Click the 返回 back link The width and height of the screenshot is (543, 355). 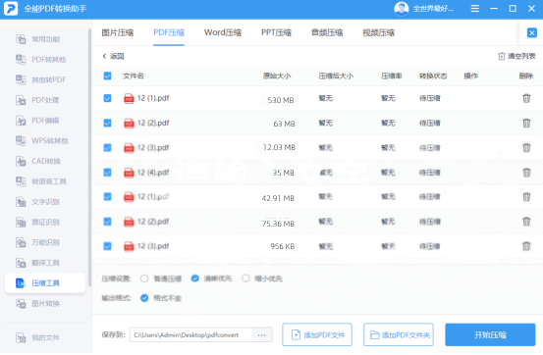(x=113, y=56)
